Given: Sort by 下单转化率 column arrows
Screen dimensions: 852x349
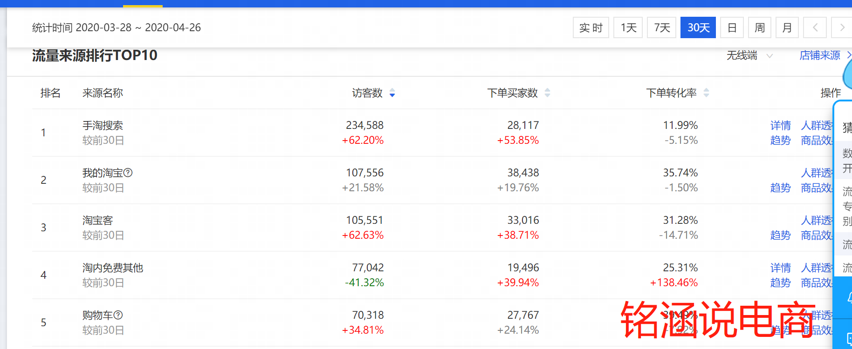Looking at the screenshot, I should pos(706,93).
